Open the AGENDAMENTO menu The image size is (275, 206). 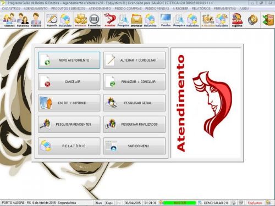click(36, 9)
